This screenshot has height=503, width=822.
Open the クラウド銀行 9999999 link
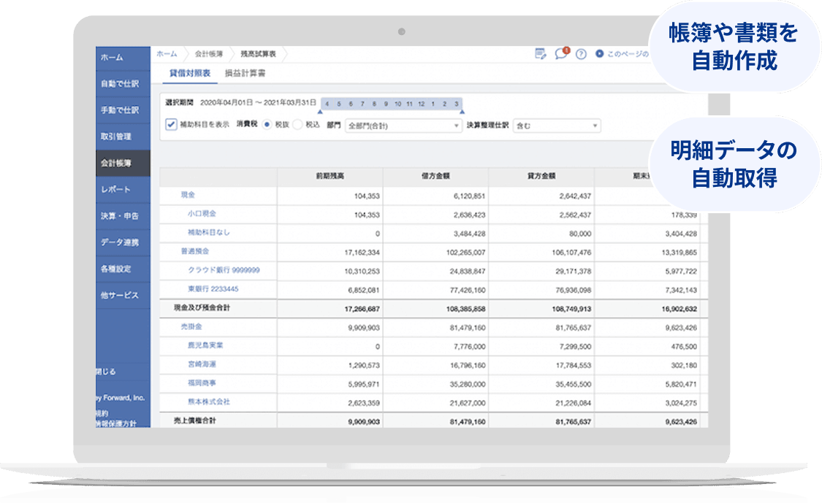tap(224, 270)
